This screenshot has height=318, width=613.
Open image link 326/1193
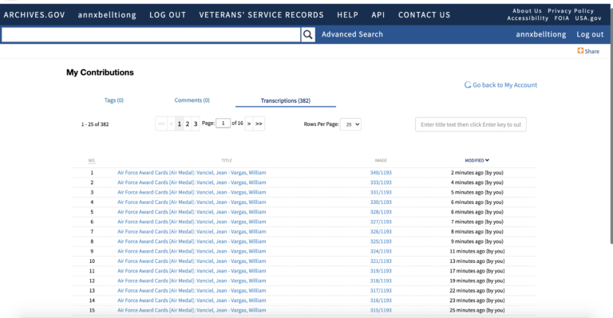click(381, 231)
